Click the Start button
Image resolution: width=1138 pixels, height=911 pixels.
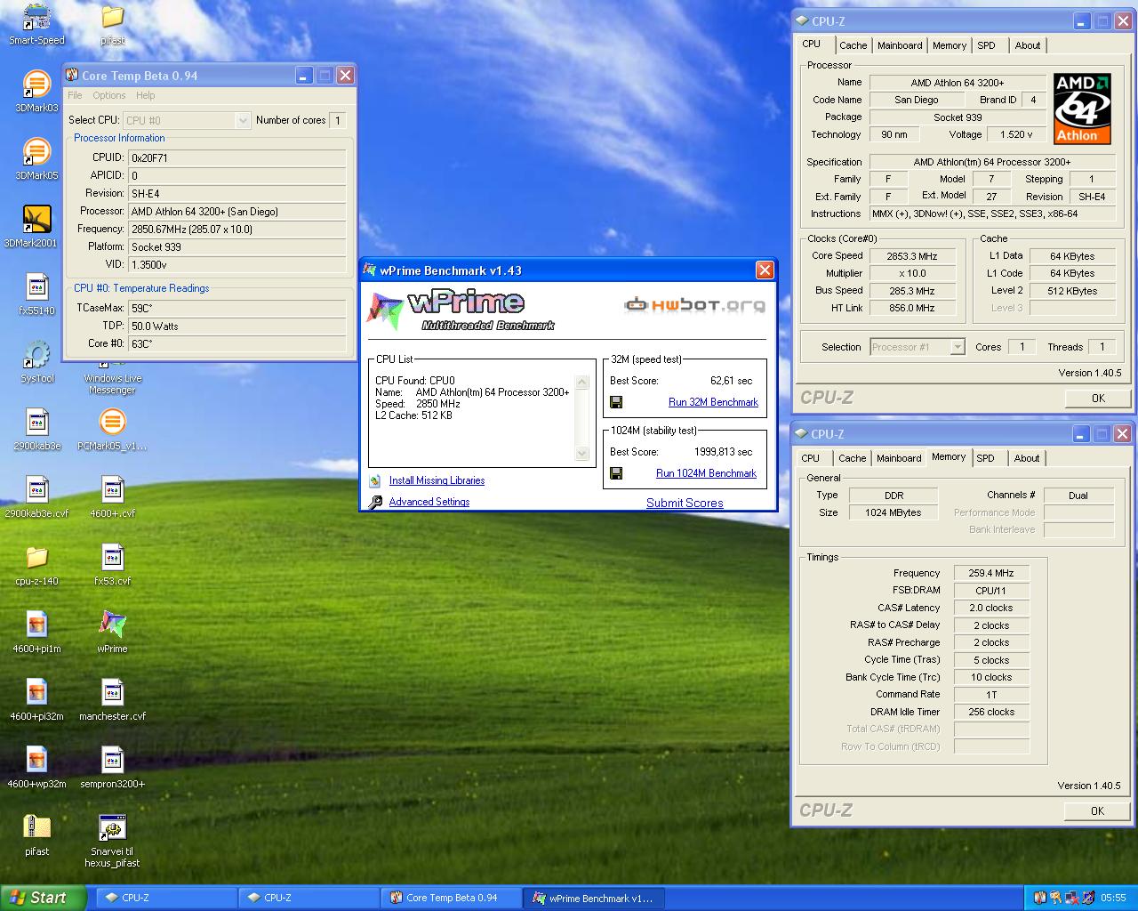[x=44, y=898]
